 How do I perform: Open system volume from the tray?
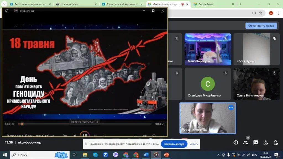248,155
